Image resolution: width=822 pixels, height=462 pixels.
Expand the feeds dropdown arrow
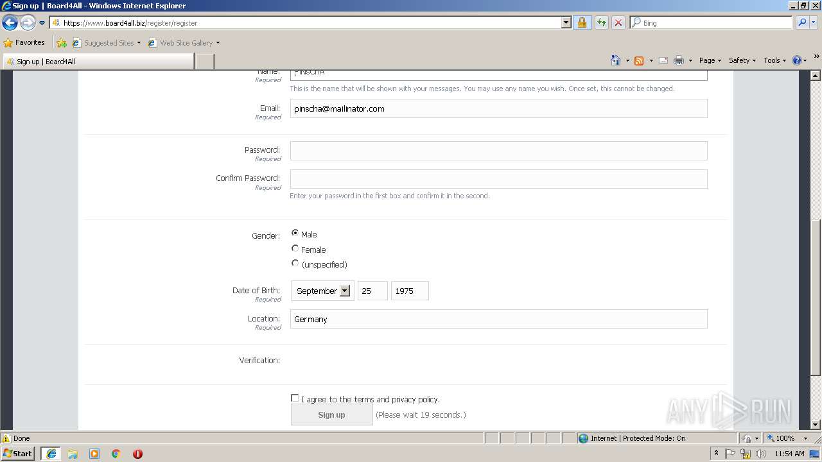click(x=651, y=61)
